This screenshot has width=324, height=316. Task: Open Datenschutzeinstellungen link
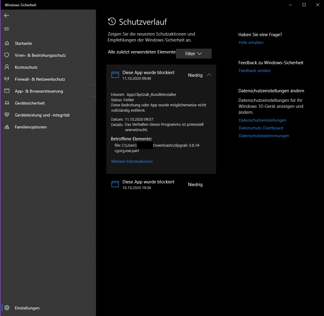coord(262,120)
